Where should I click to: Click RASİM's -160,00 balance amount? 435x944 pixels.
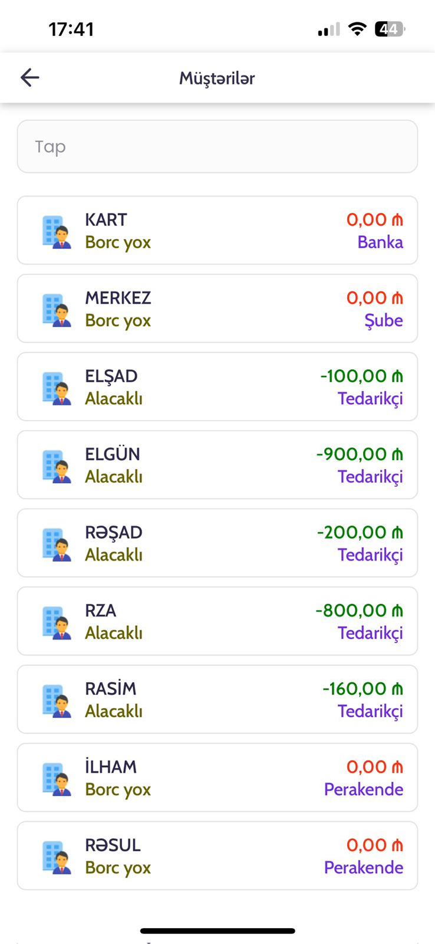click(362, 689)
